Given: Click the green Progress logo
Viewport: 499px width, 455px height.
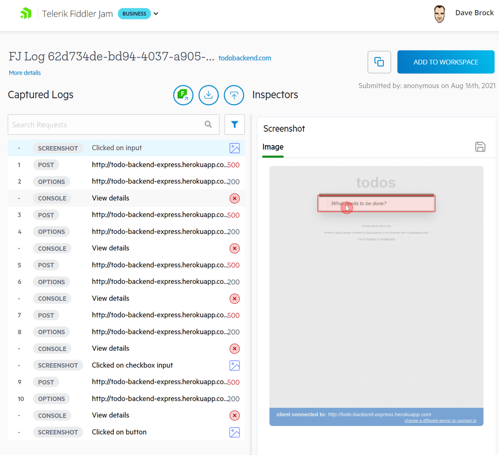Looking at the screenshot, I should click(26, 13).
